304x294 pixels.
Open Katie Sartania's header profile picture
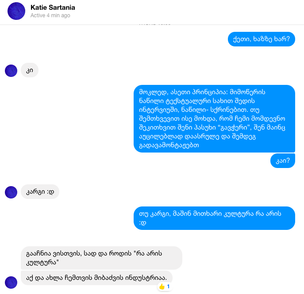[16, 11]
